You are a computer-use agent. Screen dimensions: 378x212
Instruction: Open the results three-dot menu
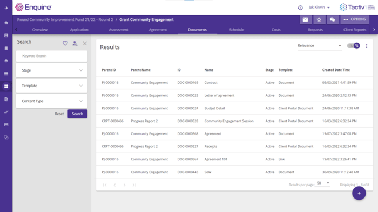[x=367, y=46]
